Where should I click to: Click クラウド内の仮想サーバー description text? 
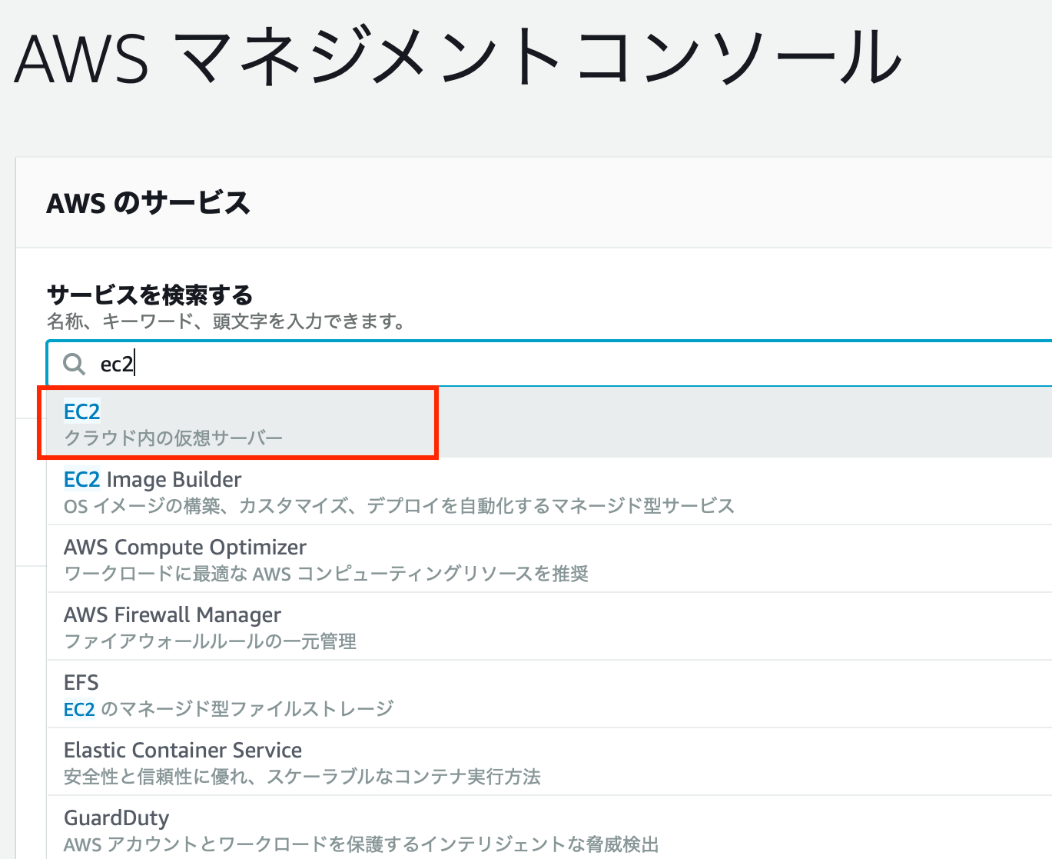(x=174, y=438)
